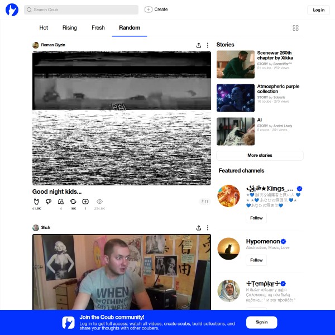Click the Search Coub field
Screen dimensions: 335x335
[x=81, y=10]
